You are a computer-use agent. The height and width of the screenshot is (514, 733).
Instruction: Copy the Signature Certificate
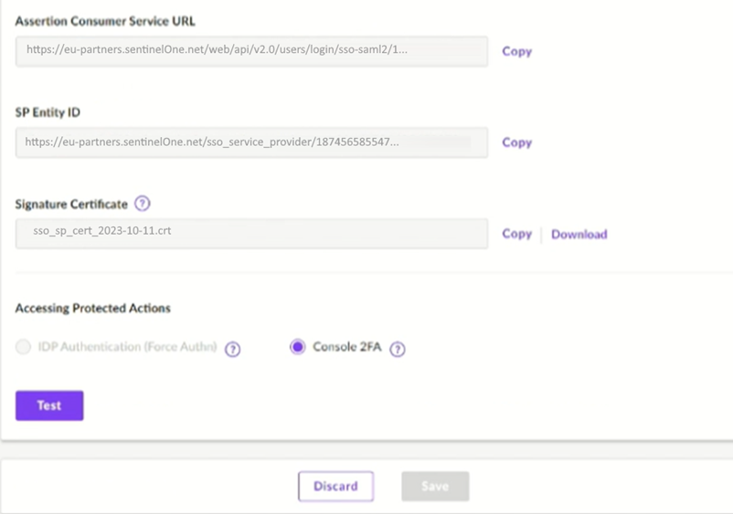(516, 234)
